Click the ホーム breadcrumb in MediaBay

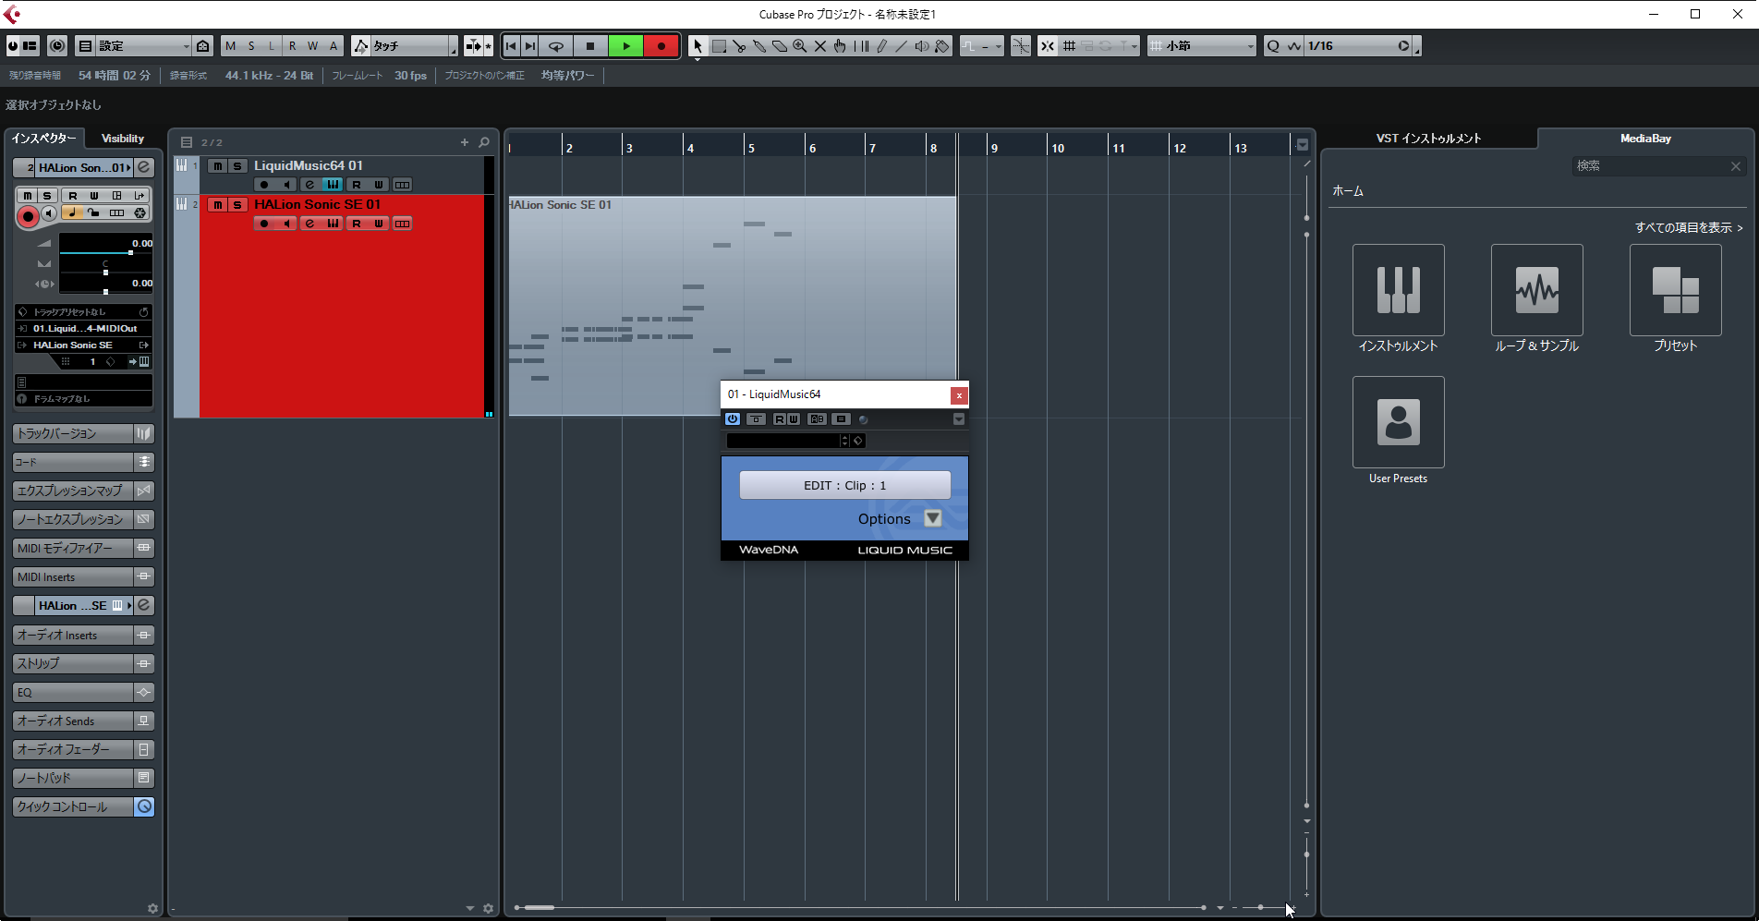[1347, 191]
